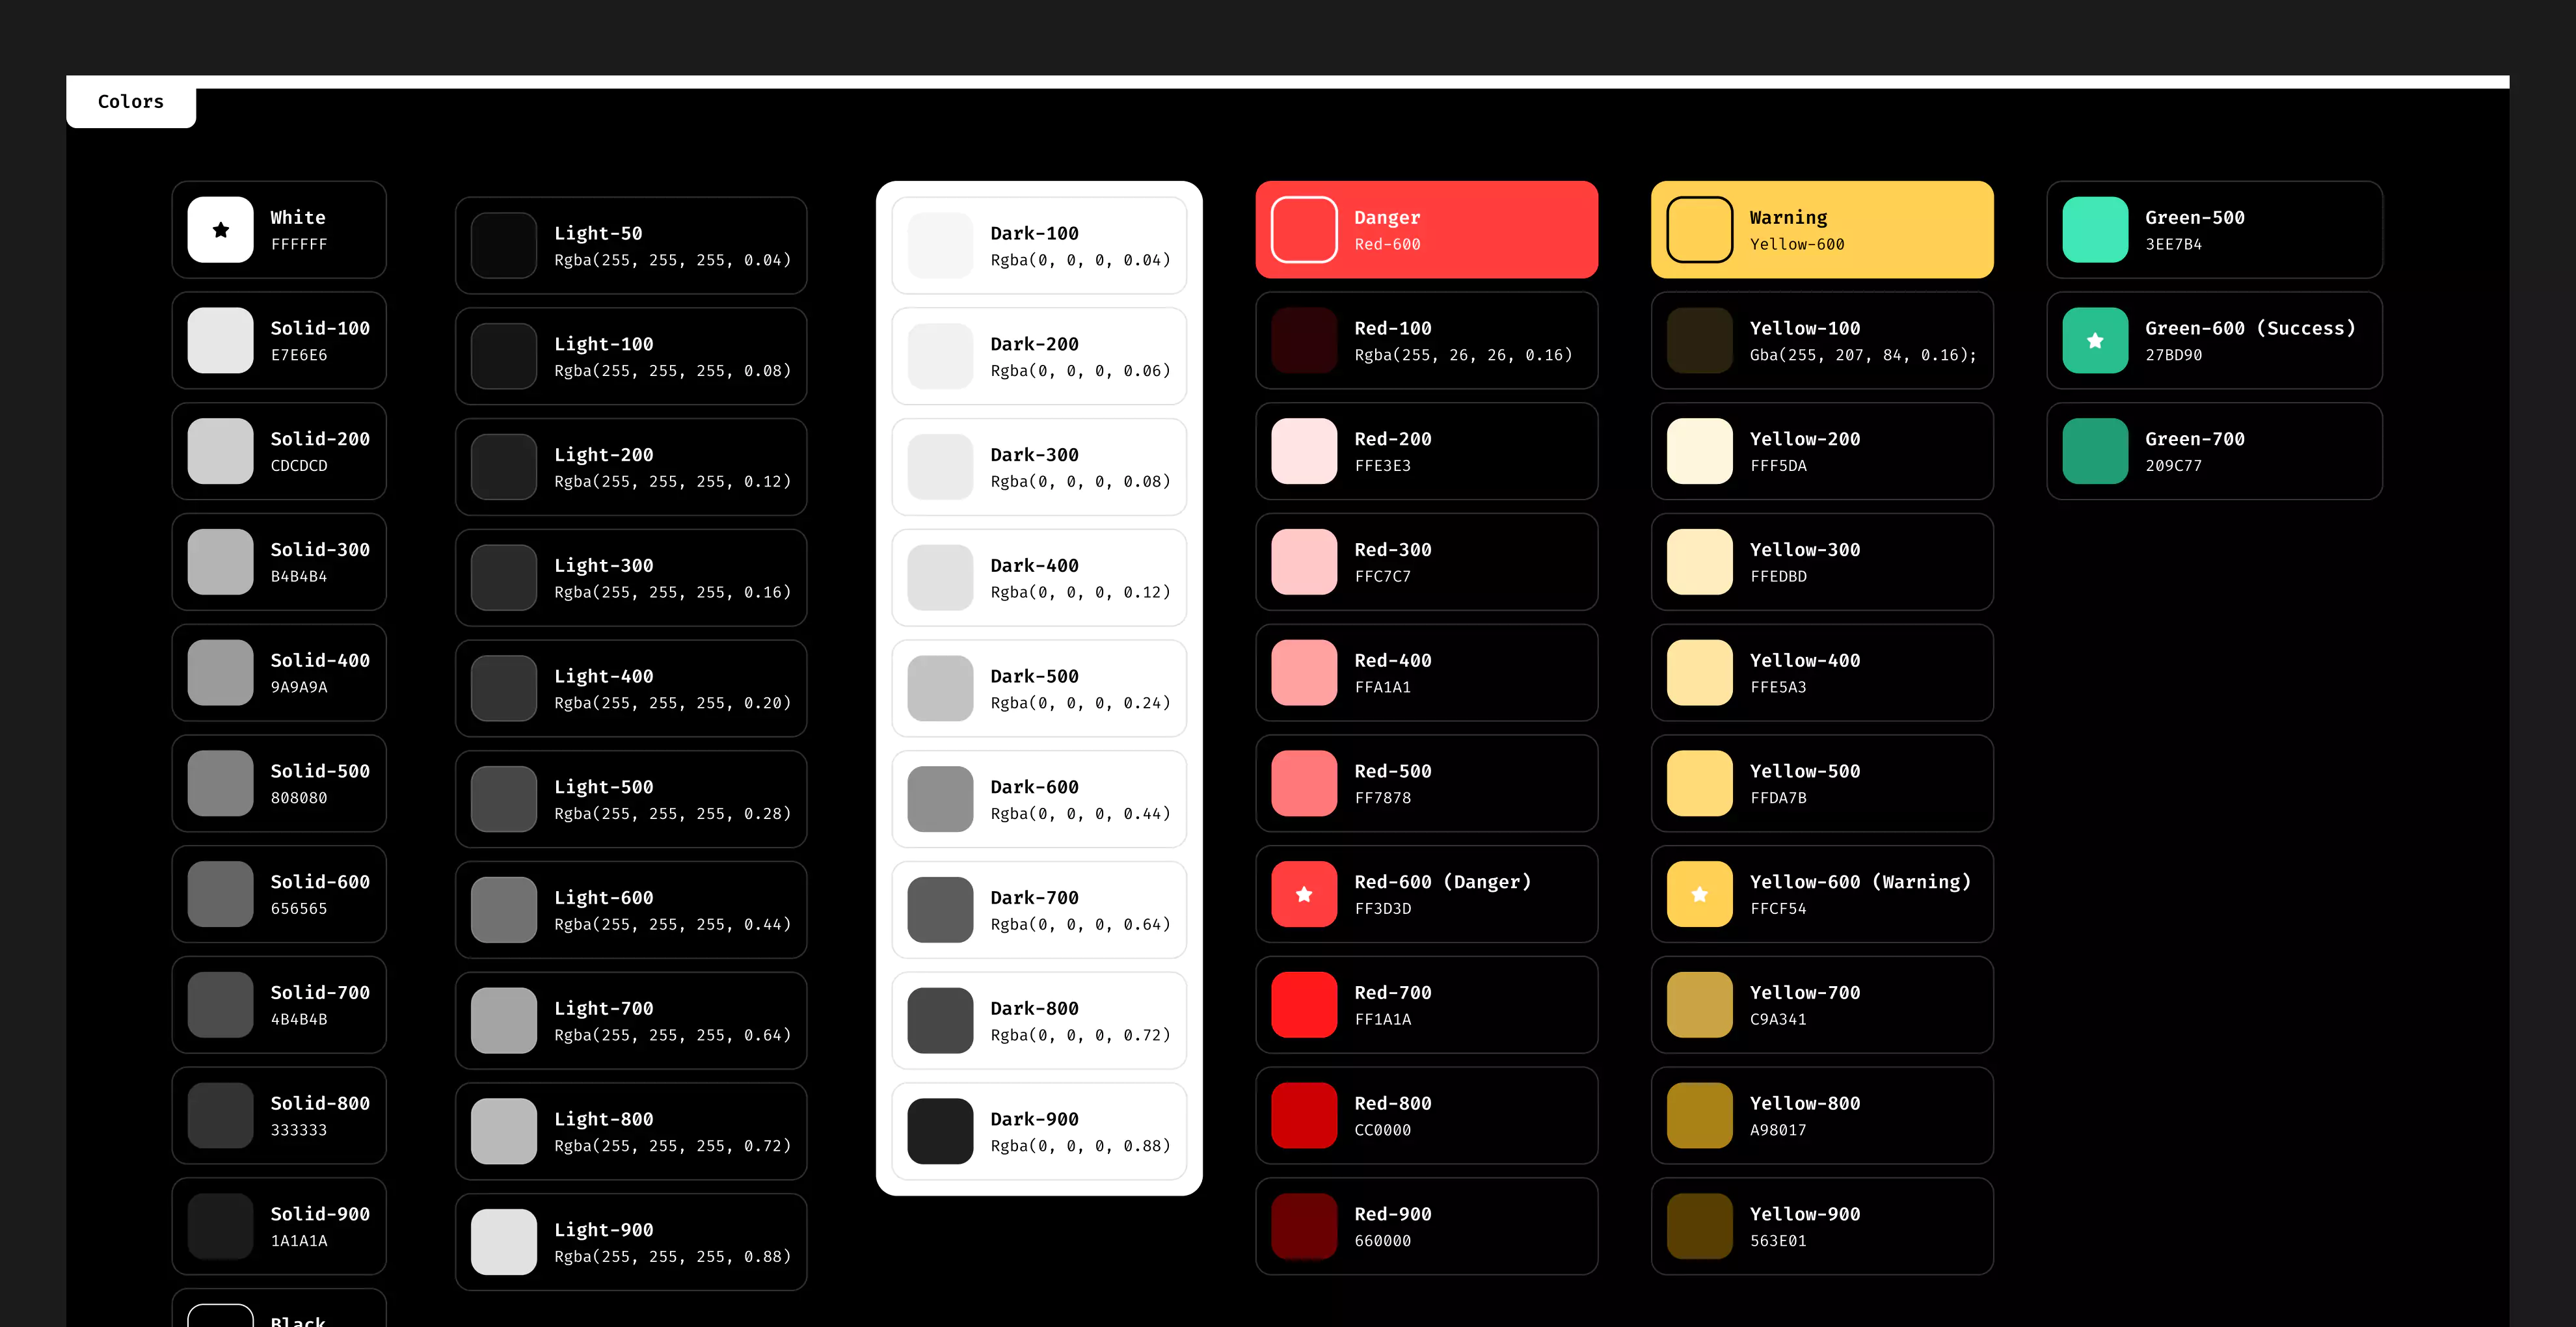Viewport: 2576px width, 1327px height.
Task: Select the Dark-500 color card
Action: pyautogui.click(x=1038, y=688)
